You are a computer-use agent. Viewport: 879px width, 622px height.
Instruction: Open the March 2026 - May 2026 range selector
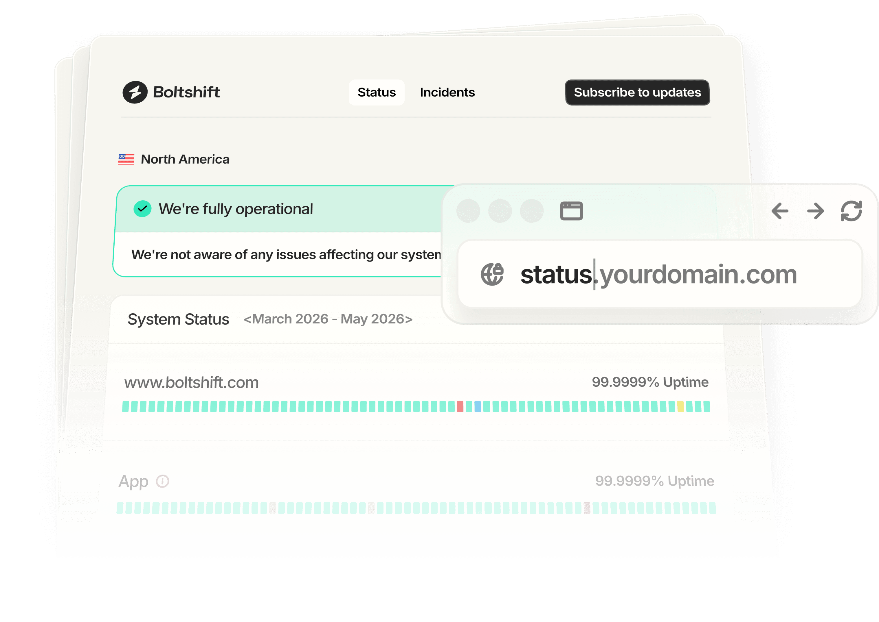328,319
